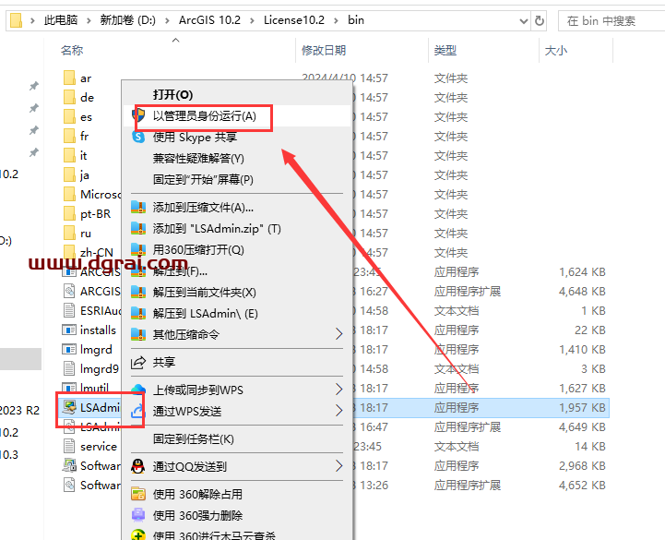
Task: Select the fr folder icon
Action: click(69, 137)
